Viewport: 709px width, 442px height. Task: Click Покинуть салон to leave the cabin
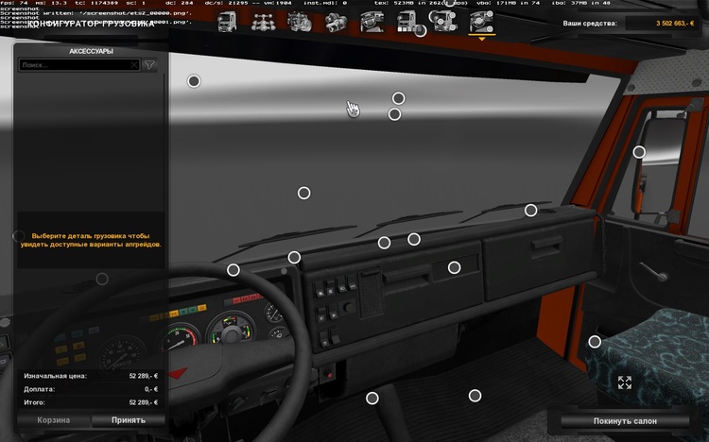[x=625, y=421]
